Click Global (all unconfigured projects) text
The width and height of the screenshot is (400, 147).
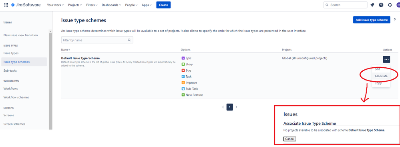(305, 58)
